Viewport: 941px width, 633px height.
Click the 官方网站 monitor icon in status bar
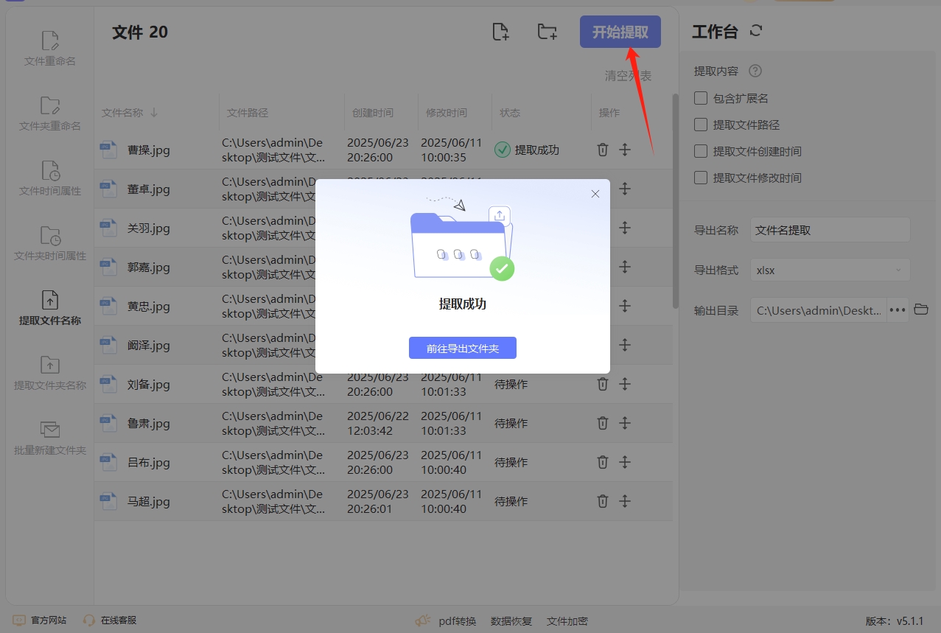pos(19,620)
